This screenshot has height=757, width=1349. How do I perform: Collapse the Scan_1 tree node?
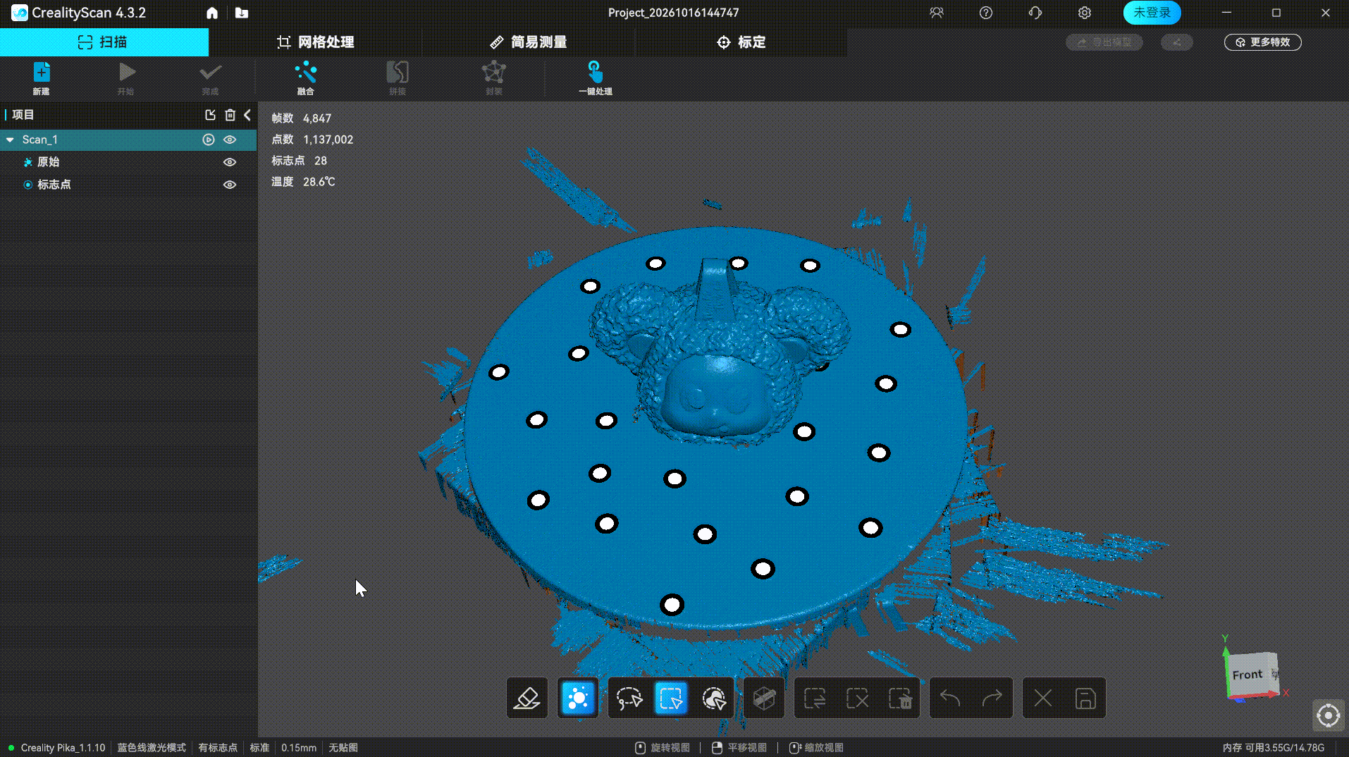[10, 140]
